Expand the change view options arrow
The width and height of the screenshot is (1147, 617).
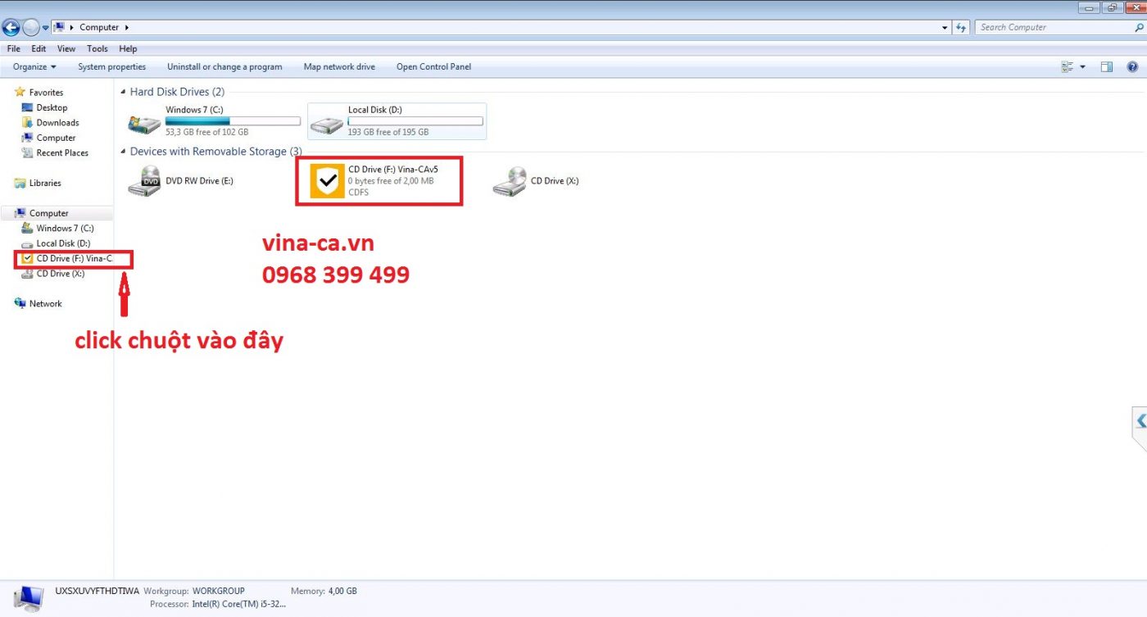(x=1082, y=66)
